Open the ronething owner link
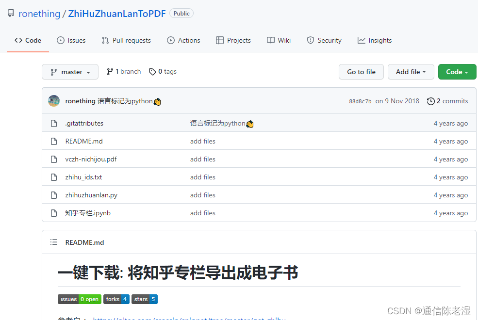Viewport: 478px width, 320px height. click(x=39, y=14)
